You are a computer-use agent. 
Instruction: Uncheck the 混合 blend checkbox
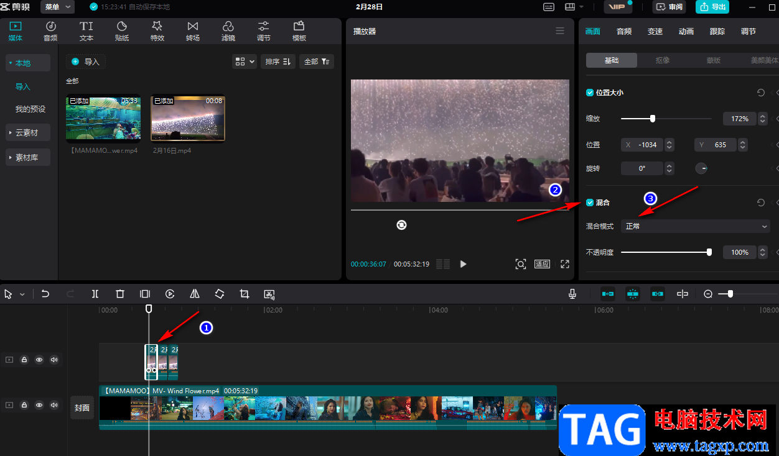(590, 203)
